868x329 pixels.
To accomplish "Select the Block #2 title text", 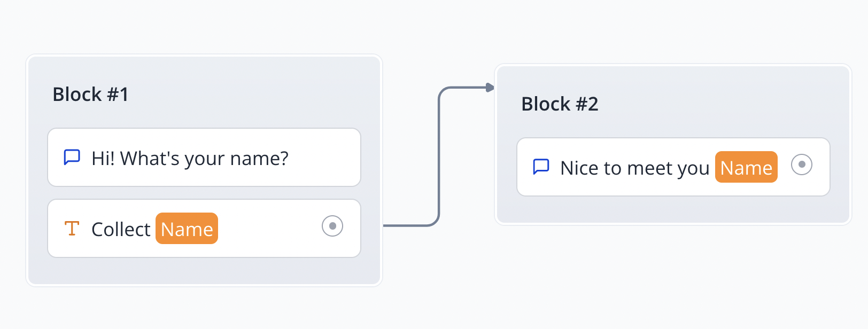I will click(x=559, y=104).
